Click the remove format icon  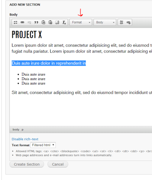tap(64, 22)
